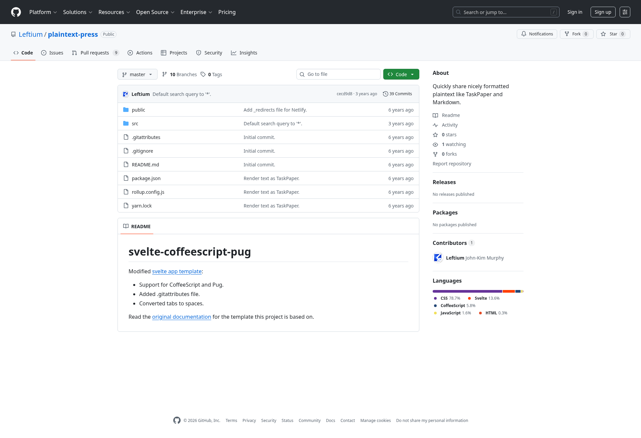641x438 pixels.
Task: Open commit history clock icon
Action: tap(385, 94)
